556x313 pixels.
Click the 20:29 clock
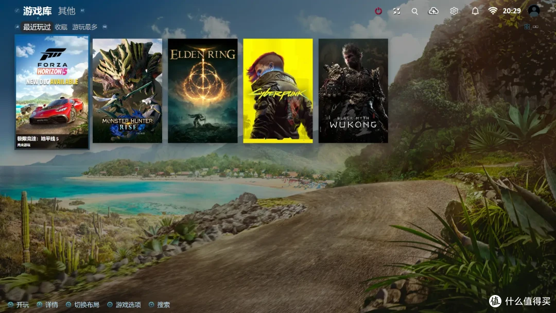point(512,11)
